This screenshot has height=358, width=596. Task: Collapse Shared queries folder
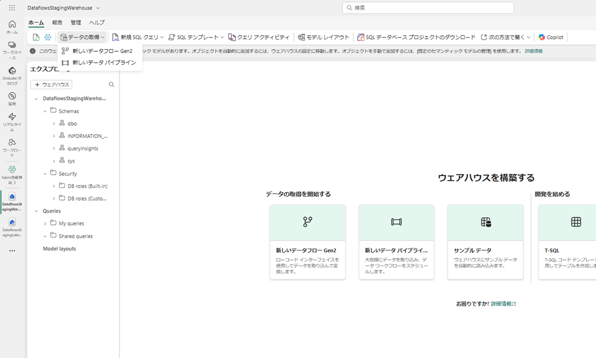[x=45, y=236]
